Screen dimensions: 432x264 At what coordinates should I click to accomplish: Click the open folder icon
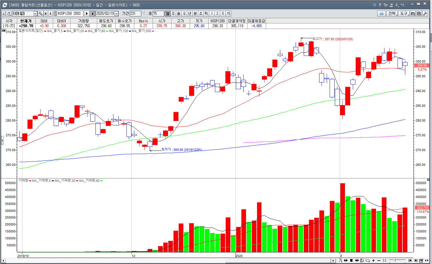[x=413, y=14]
